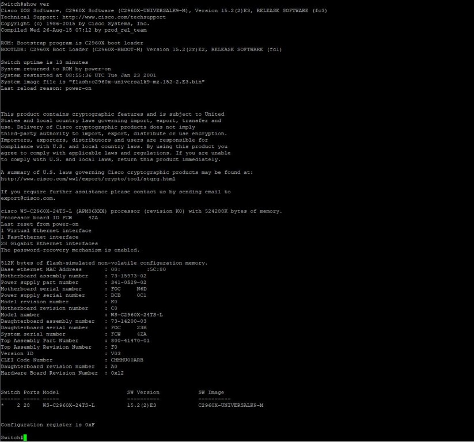Click the Motherboard serial number value
Viewport: 474px width, 442px height.
(x=128, y=289)
